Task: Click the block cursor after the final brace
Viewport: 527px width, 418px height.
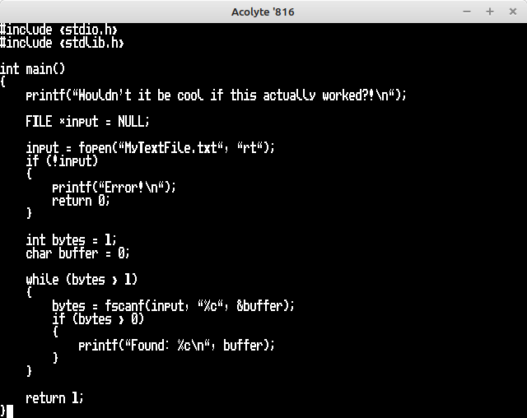Action: coord(9,411)
